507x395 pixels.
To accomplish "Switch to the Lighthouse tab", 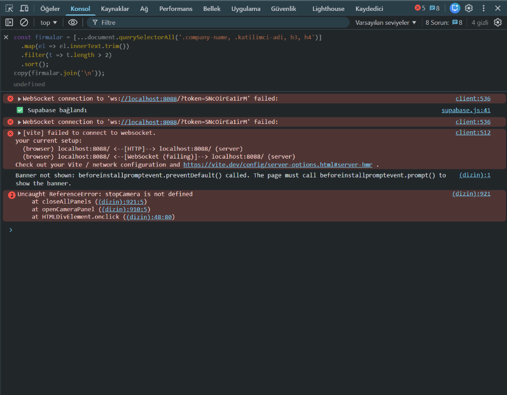I will click(x=328, y=9).
